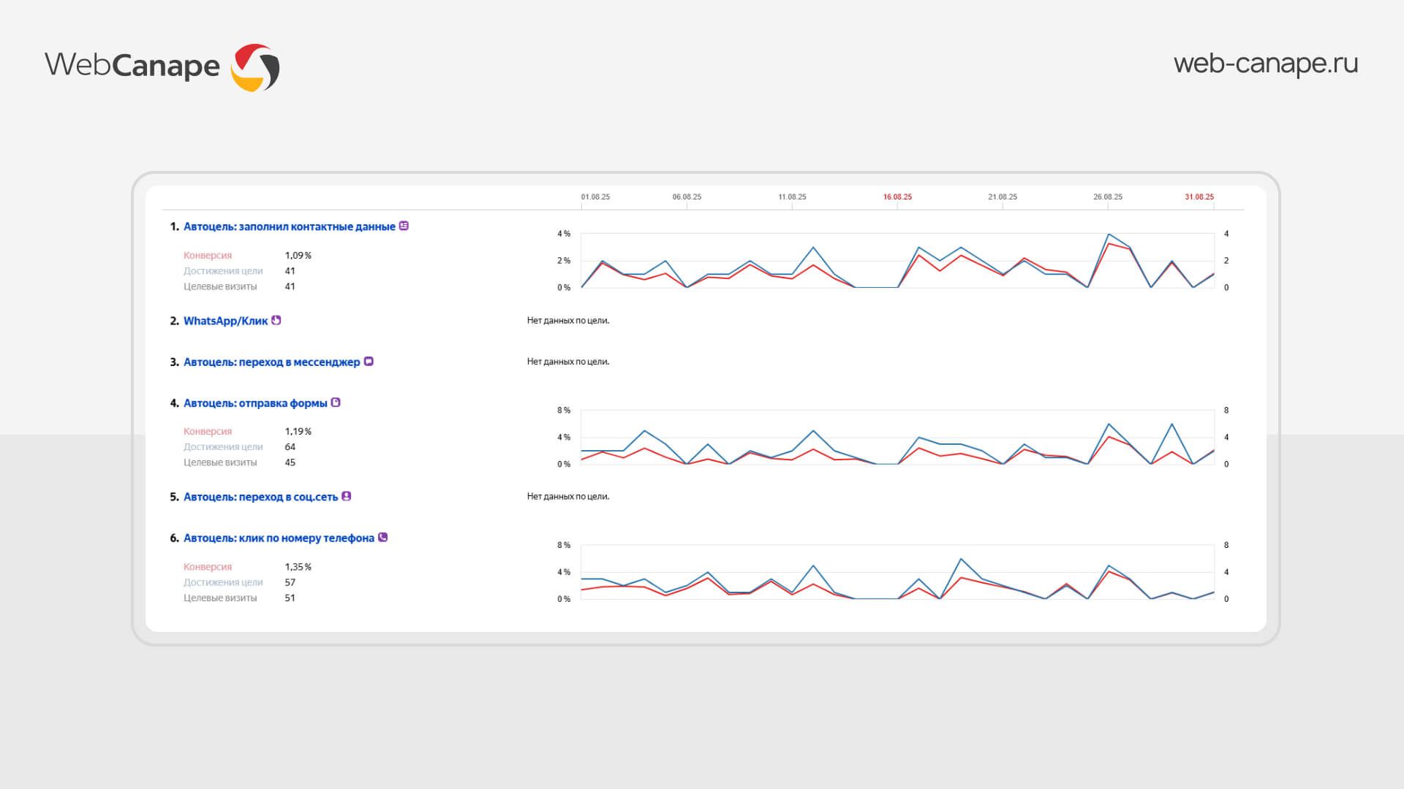Click the 31.08.25 date marker
This screenshot has width=1404, height=789.
[x=1199, y=197]
